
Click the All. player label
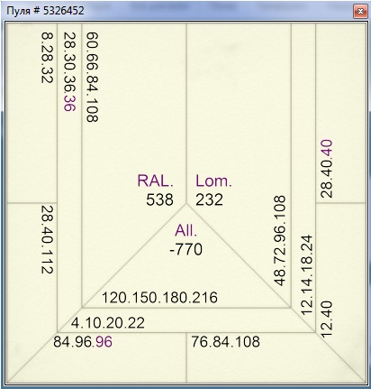coord(186,231)
